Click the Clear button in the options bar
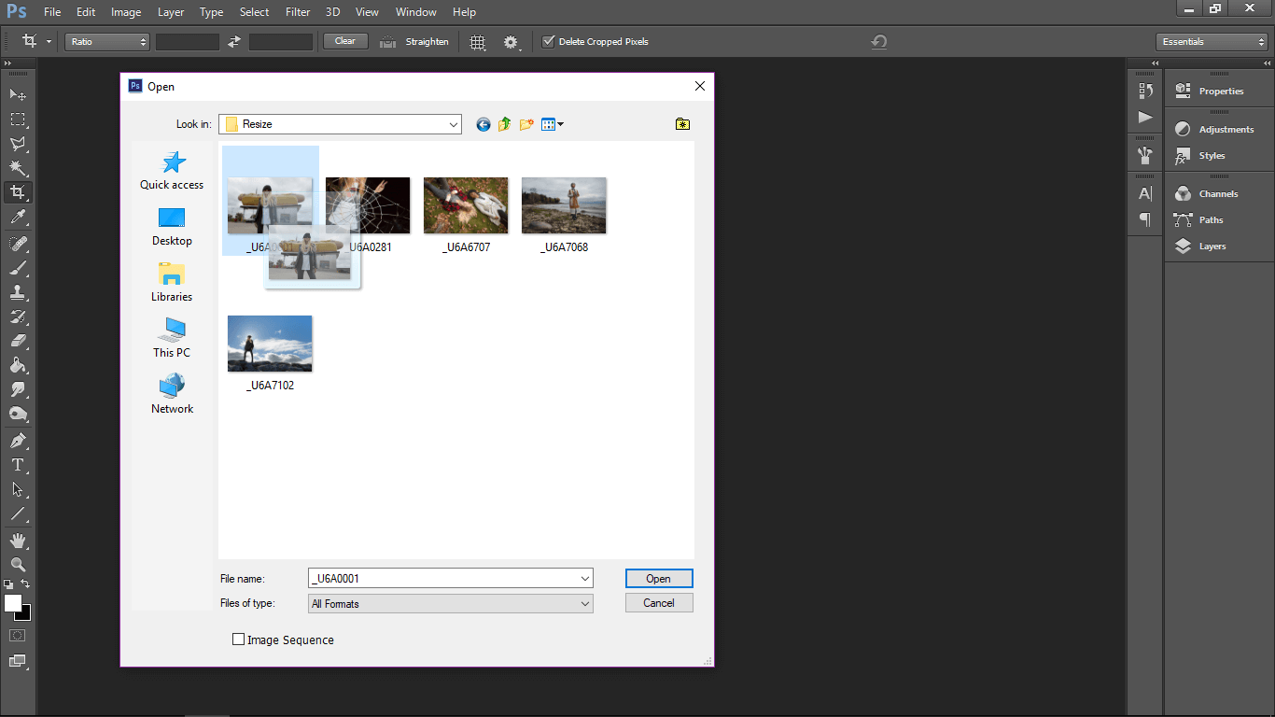The image size is (1275, 717). (345, 41)
